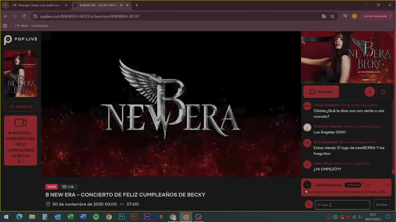View site information icon in address bar
Screen dimensions: 396x222
(35, 16)
